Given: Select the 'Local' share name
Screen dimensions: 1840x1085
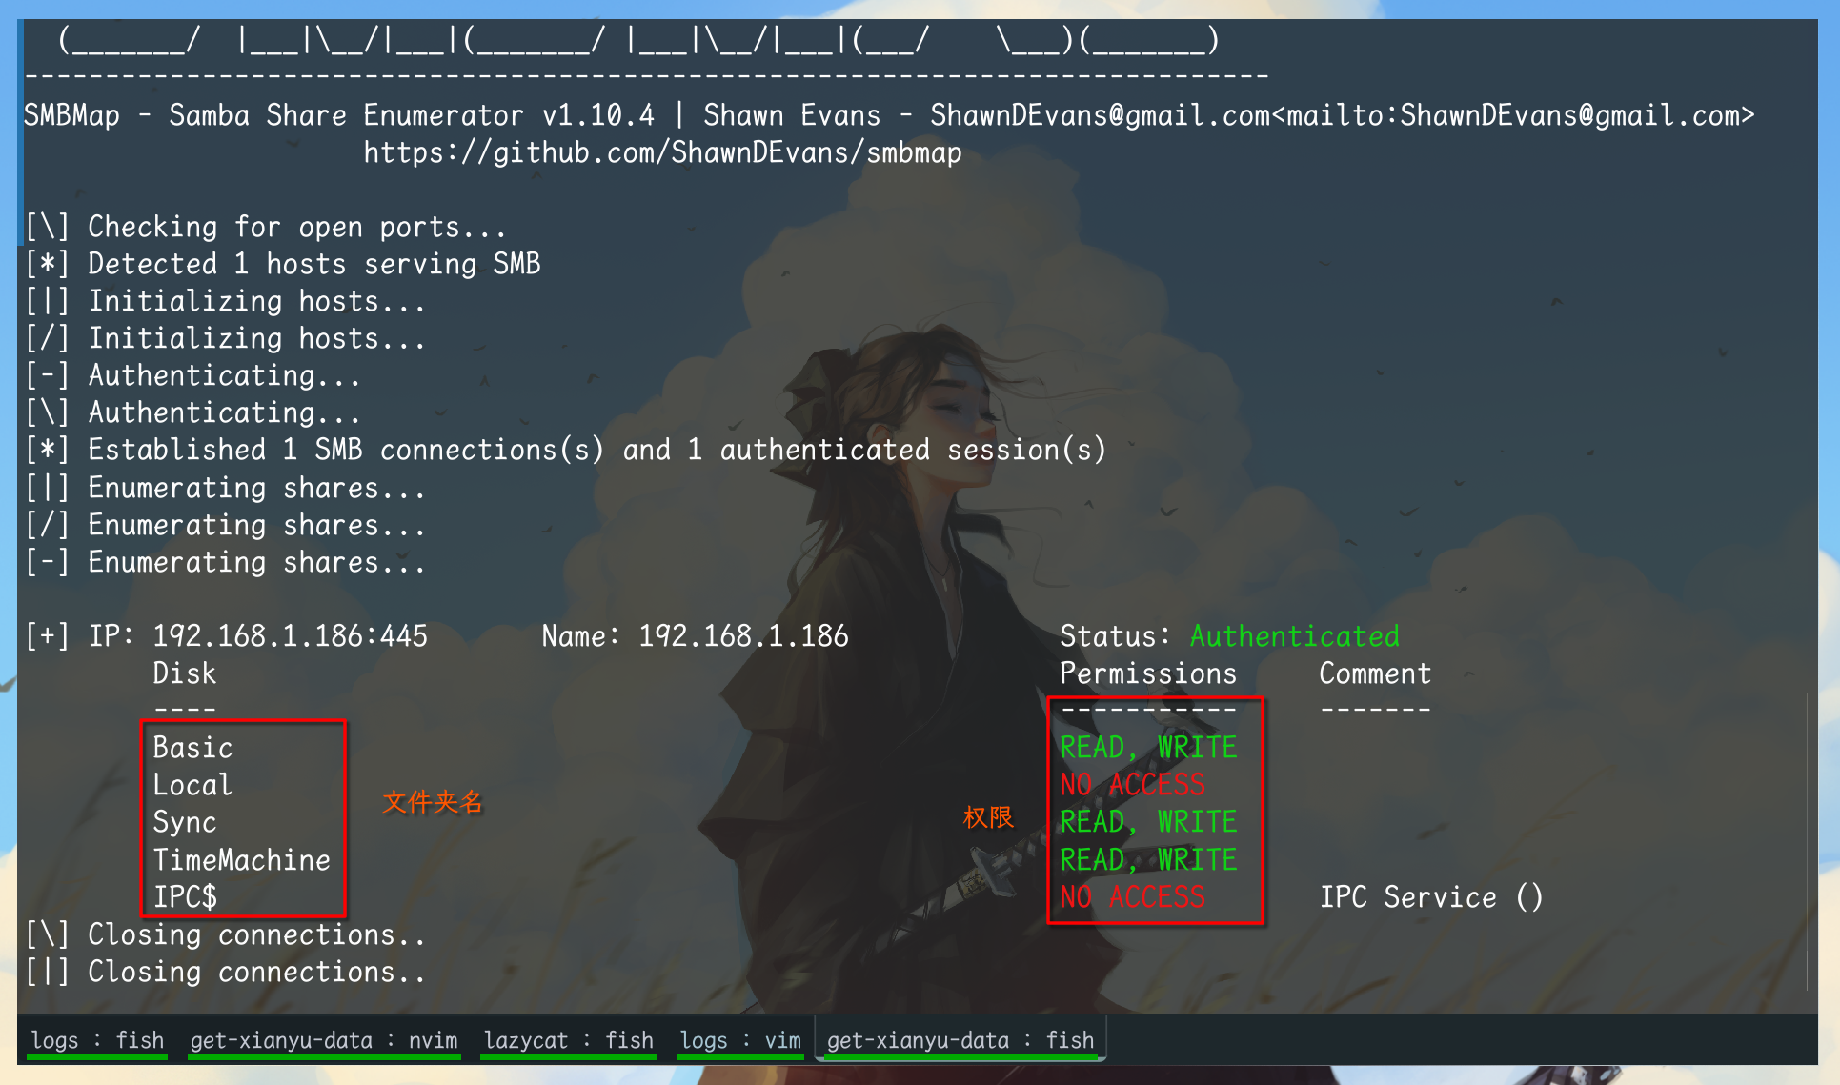Looking at the screenshot, I should pos(192,785).
